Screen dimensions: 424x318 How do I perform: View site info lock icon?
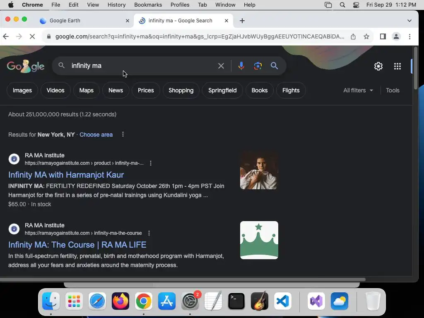tap(49, 36)
